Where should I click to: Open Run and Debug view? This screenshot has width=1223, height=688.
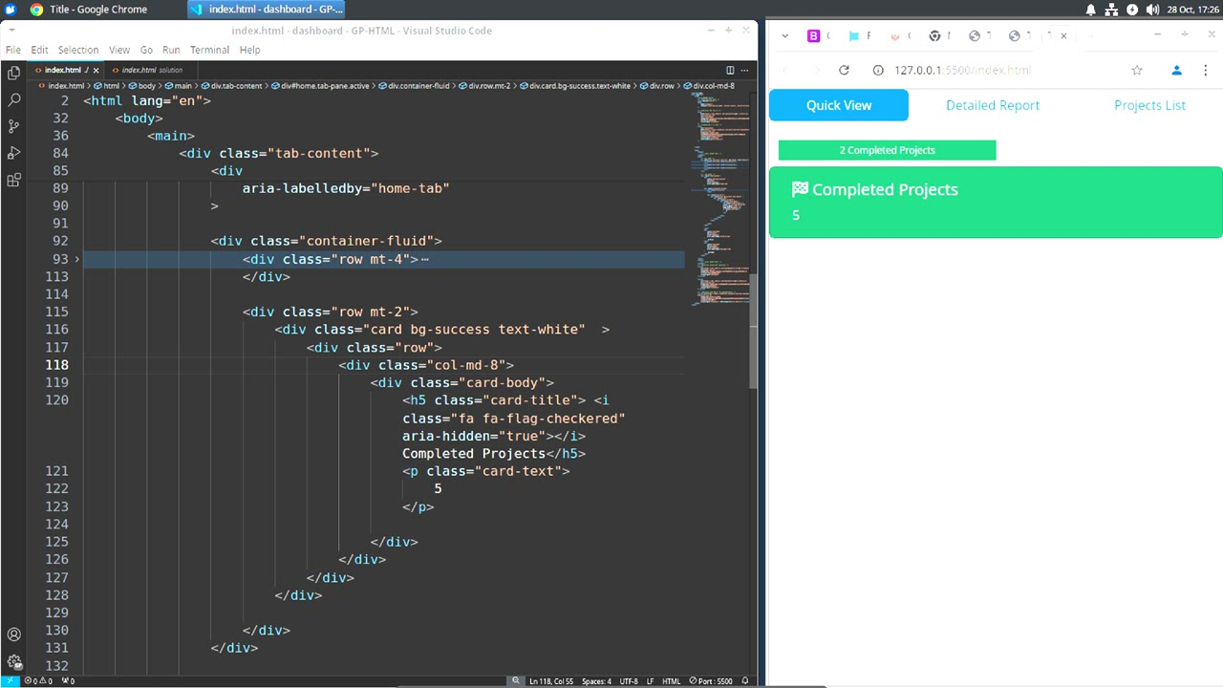click(13, 153)
